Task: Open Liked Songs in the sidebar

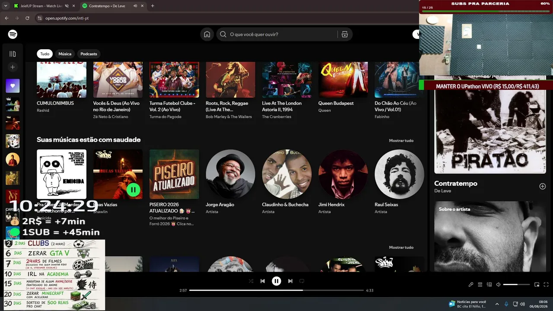Action: tap(13, 86)
